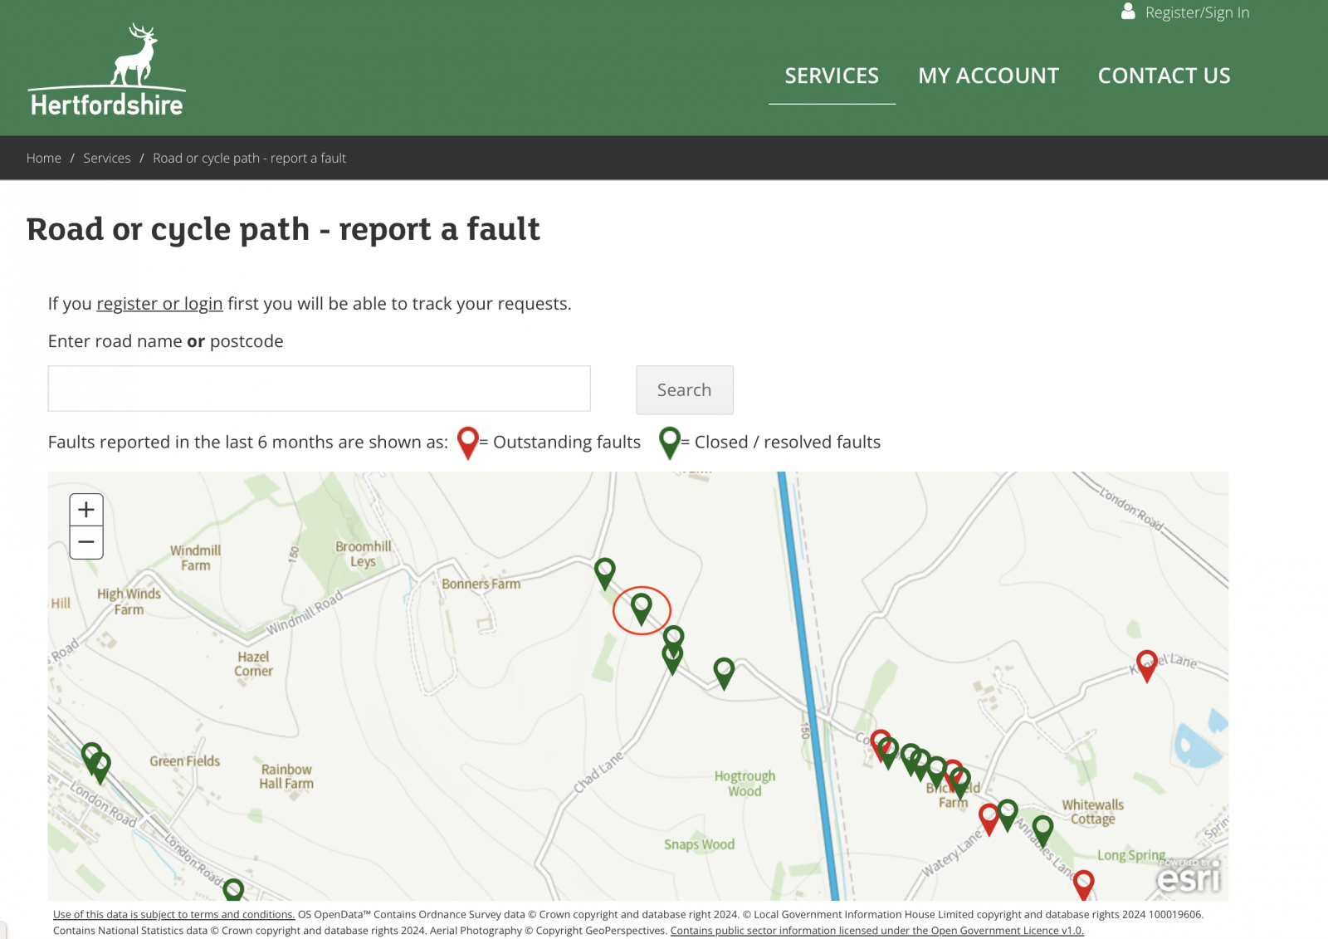The width and height of the screenshot is (1328, 939).
Task: Click the red-circled green fault marker
Action: tap(641, 607)
